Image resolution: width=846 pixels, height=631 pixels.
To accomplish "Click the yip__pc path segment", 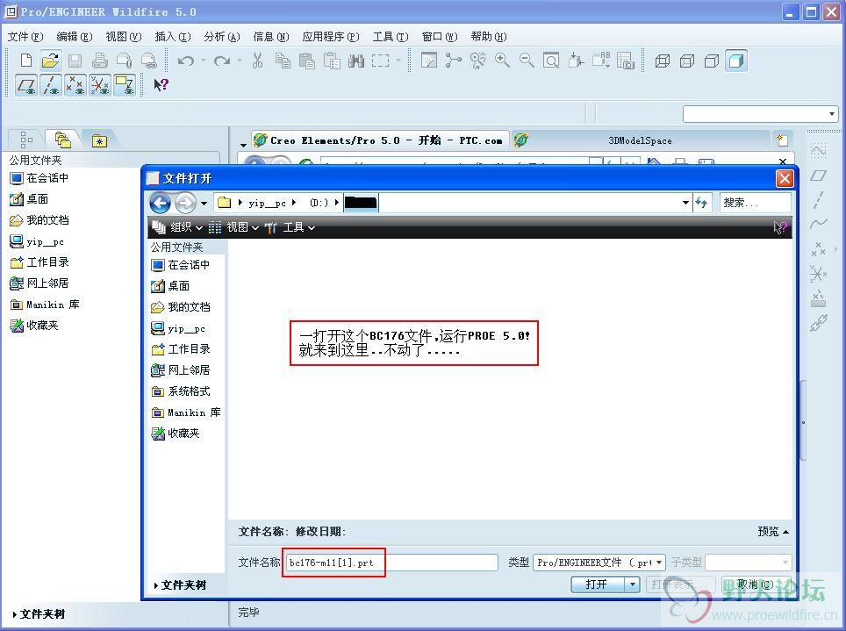I will click(x=267, y=203).
